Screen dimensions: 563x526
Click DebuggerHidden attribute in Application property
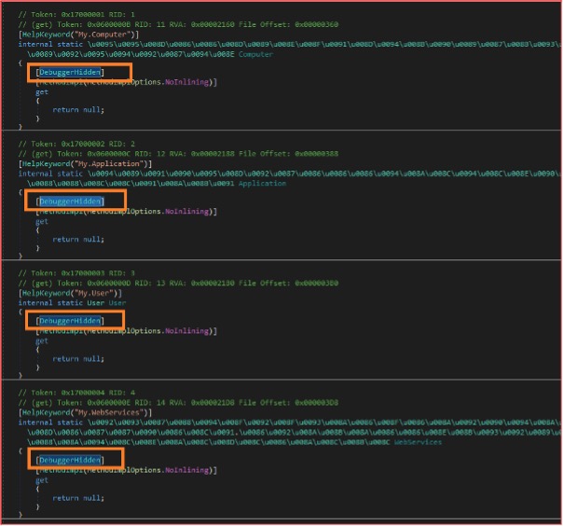pos(71,201)
